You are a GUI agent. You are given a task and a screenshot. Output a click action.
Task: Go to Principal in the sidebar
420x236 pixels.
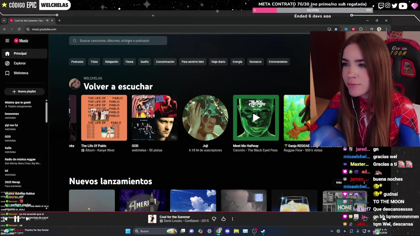click(24, 53)
